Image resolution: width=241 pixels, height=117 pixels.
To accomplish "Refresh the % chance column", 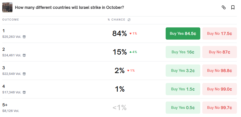I will [x=129, y=20].
